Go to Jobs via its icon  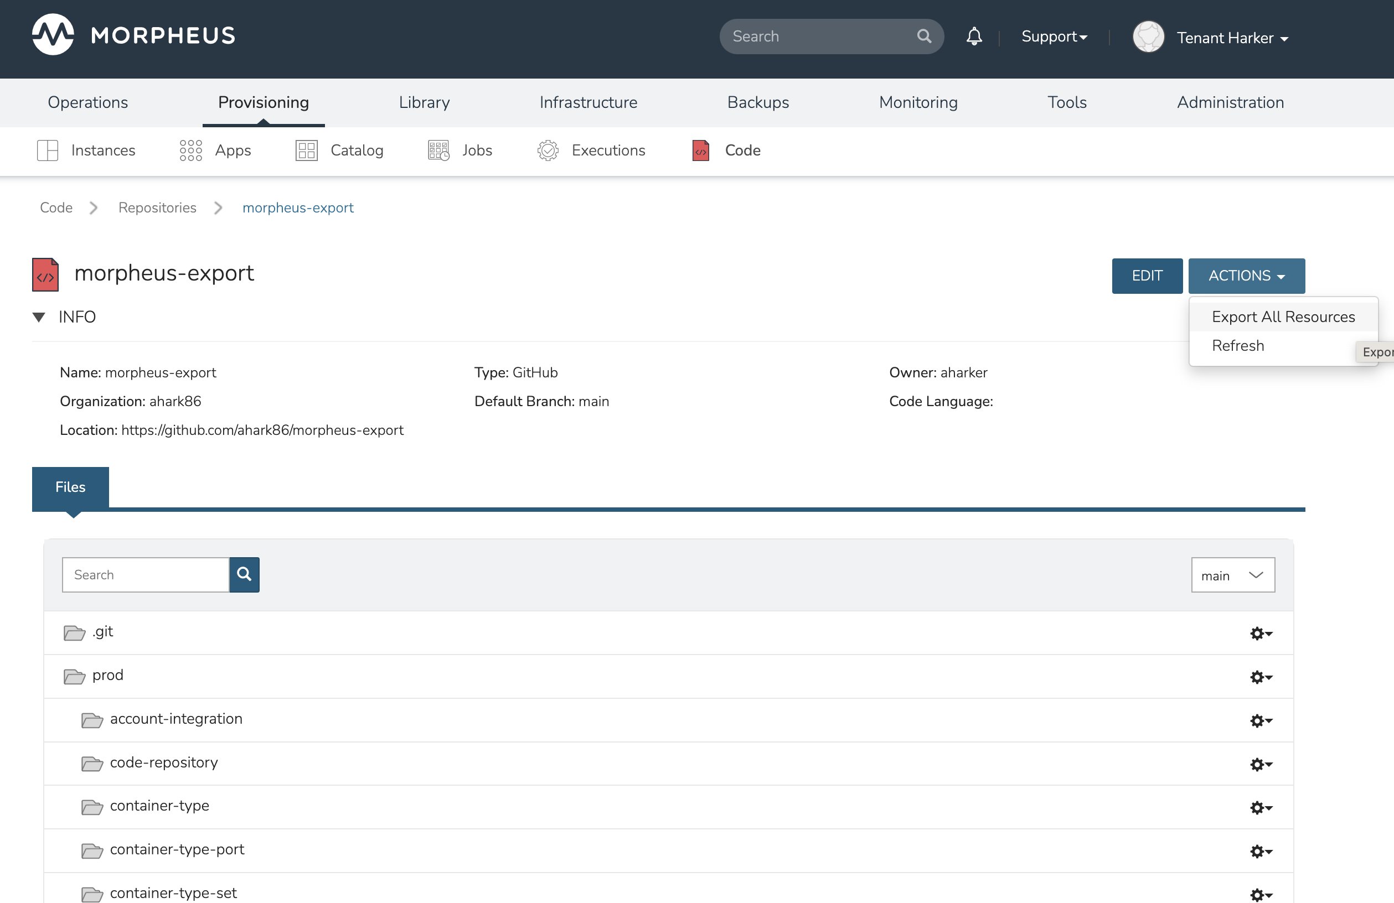(x=438, y=150)
